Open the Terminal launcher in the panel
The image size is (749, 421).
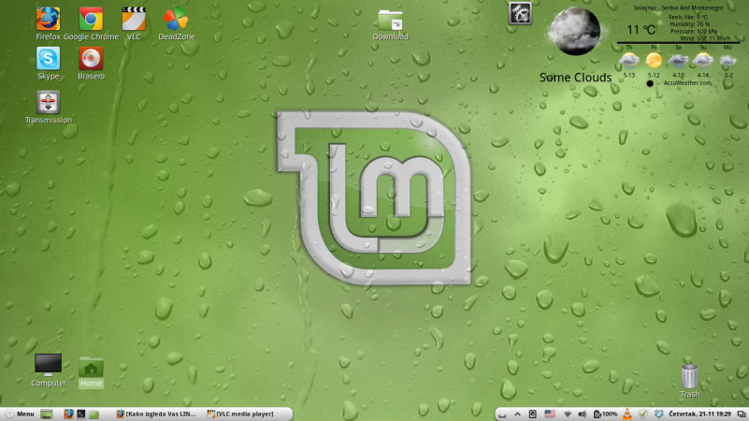[81, 414]
